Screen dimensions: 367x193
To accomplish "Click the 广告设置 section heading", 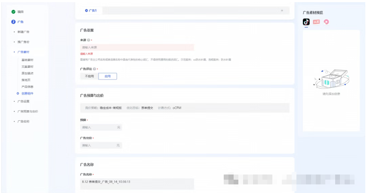I will (x=87, y=30).
